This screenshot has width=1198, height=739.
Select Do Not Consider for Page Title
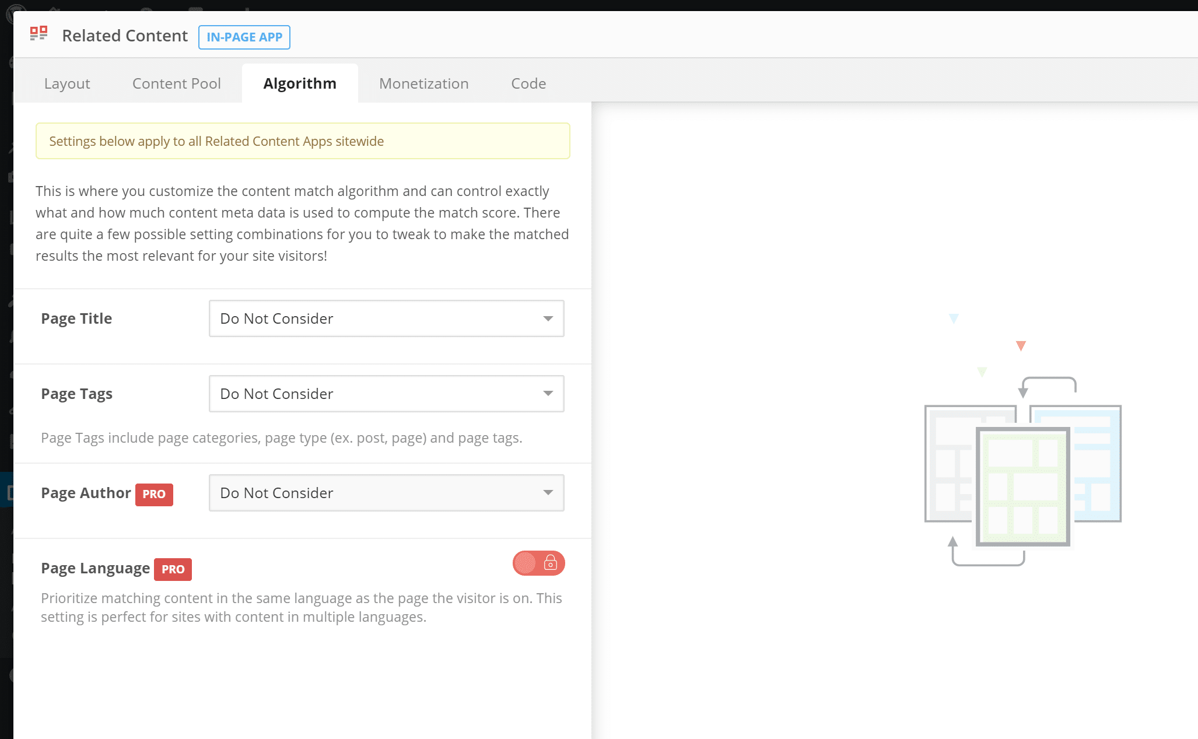(x=386, y=318)
